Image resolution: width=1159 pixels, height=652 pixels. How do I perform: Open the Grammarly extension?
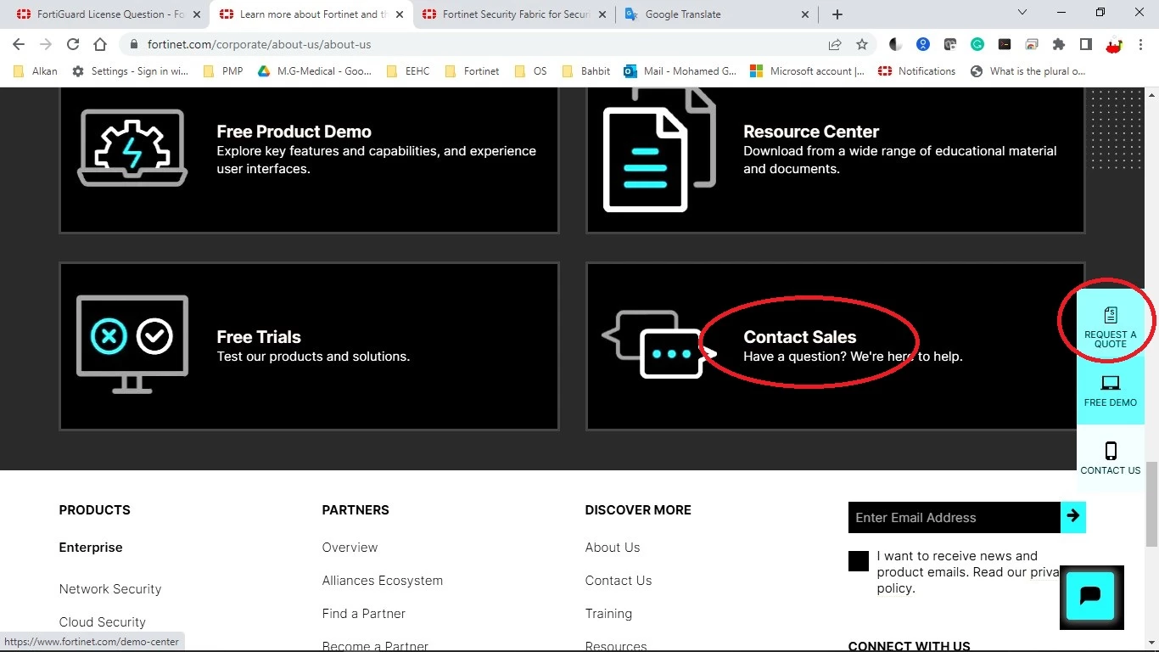[977, 44]
